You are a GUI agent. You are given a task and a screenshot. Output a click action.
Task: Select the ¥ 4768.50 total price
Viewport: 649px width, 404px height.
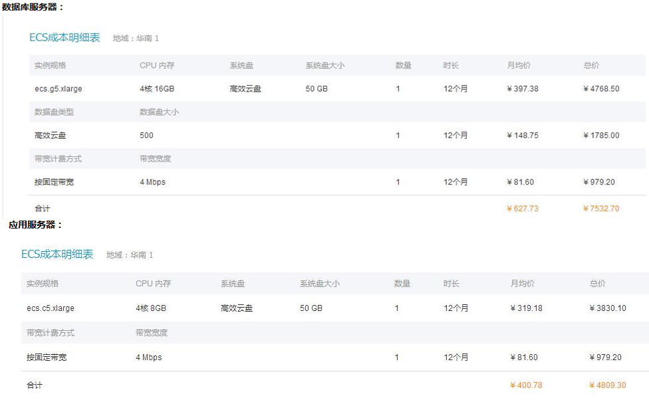pos(601,89)
